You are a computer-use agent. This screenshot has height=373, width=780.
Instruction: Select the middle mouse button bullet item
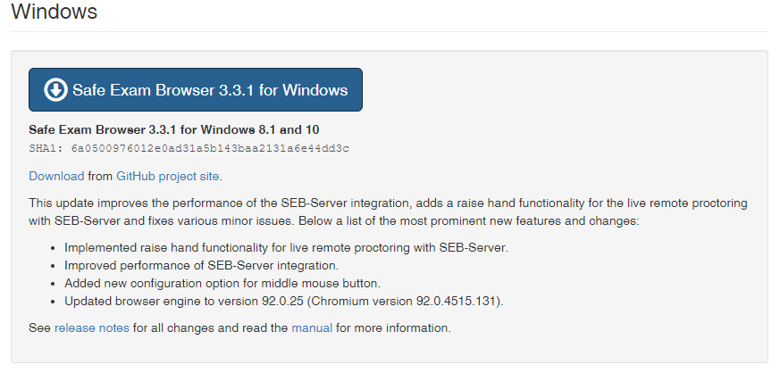222,284
